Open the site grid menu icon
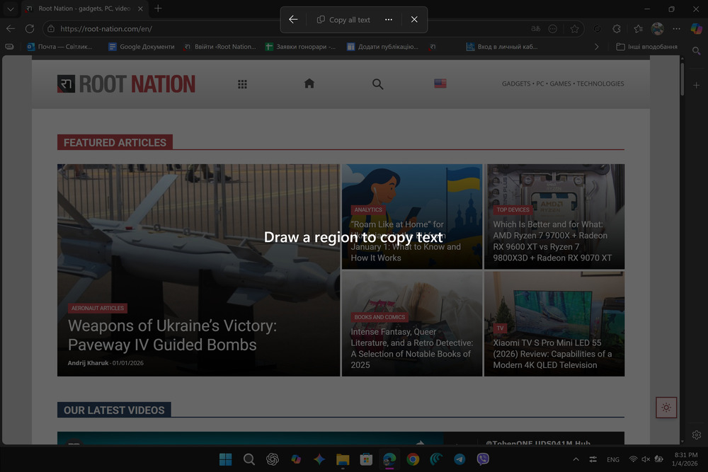 [x=242, y=84]
